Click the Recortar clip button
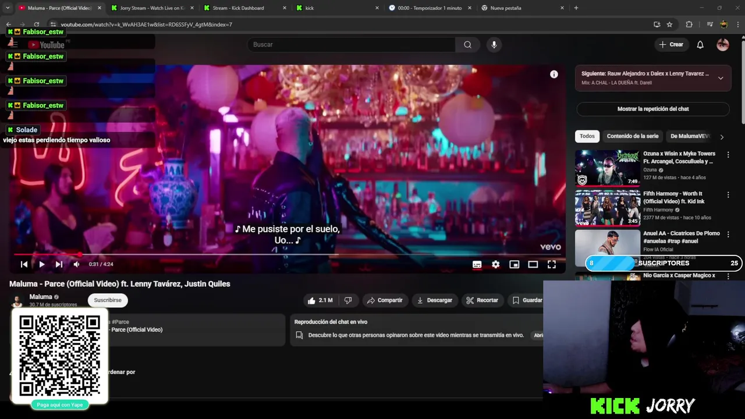 pyautogui.click(x=483, y=300)
